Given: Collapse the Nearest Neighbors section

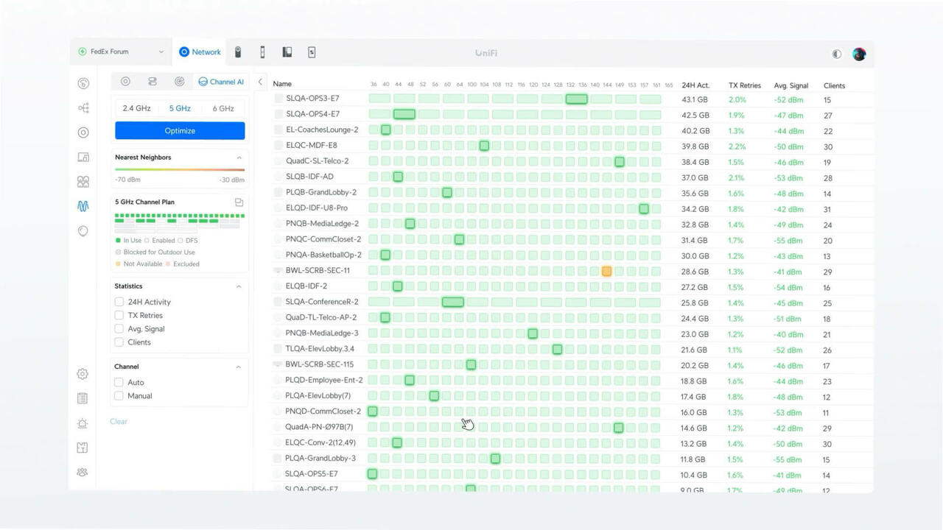Looking at the screenshot, I should pyautogui.click(x=239, y=158).
